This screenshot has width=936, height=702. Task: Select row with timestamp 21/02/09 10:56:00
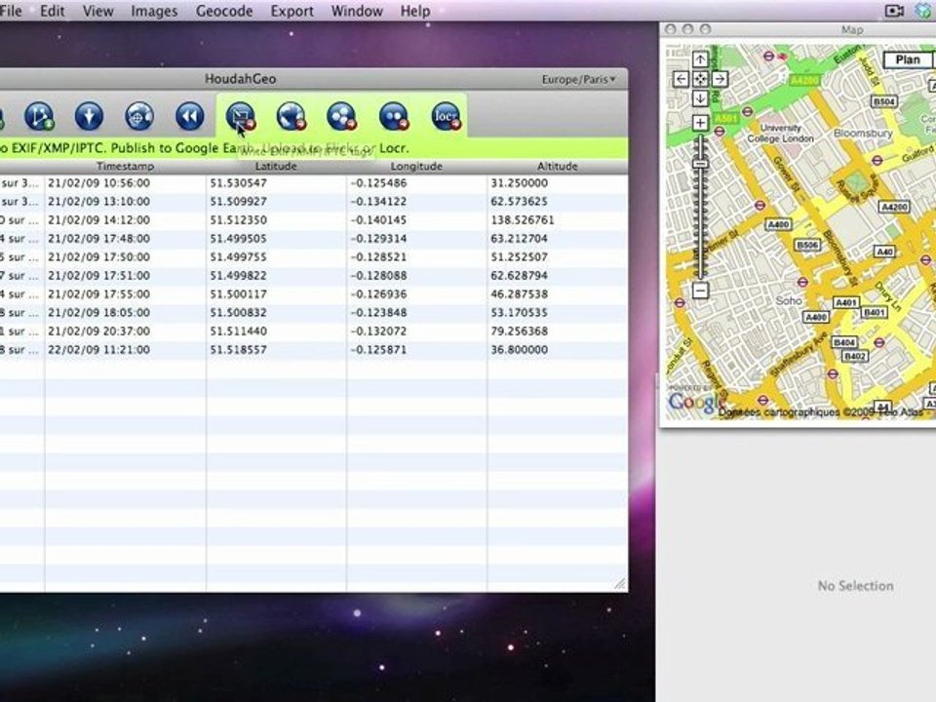(313, 183)
